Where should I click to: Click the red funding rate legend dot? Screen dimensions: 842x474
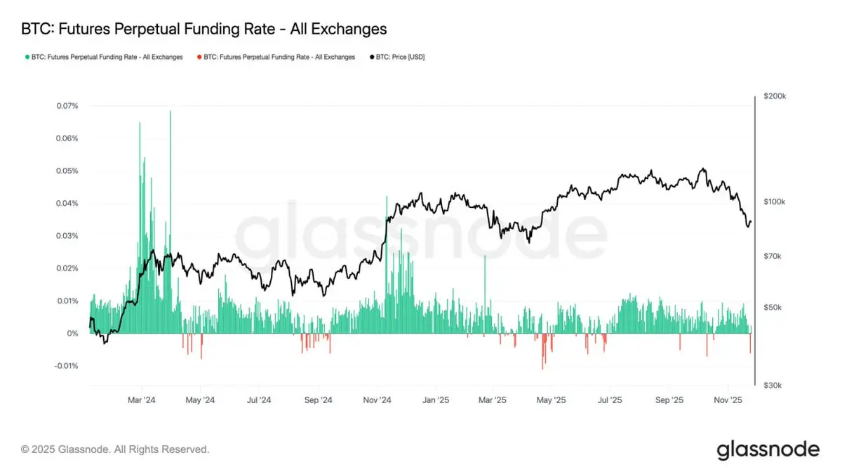pyautogui.click(x=199, y=57)
